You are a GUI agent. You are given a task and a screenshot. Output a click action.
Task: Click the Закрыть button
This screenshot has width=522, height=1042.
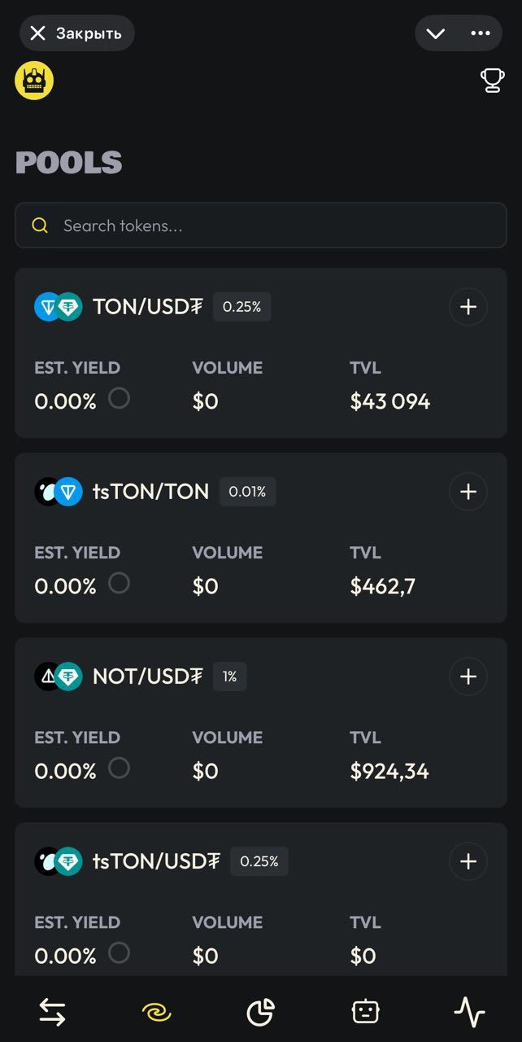pyautogui.click(x=76, y=33)
